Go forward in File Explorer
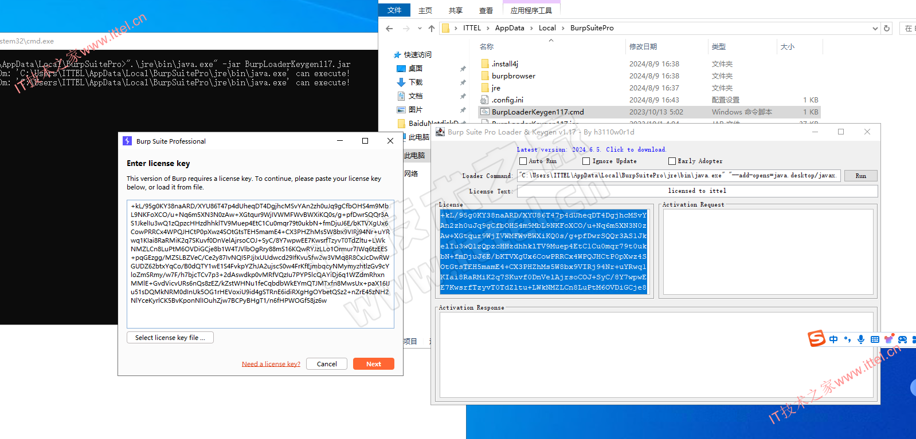916x439 pixels. (x=406, y=28)
